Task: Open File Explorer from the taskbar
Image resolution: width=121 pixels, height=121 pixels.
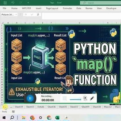Action: (x=24, y=118)
